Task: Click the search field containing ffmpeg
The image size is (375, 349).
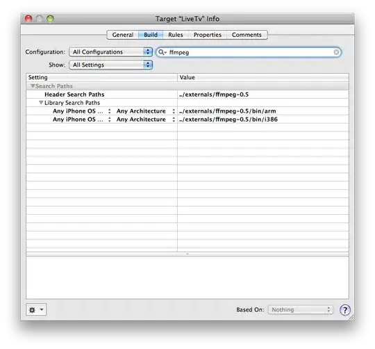Action: pos(249,52)
